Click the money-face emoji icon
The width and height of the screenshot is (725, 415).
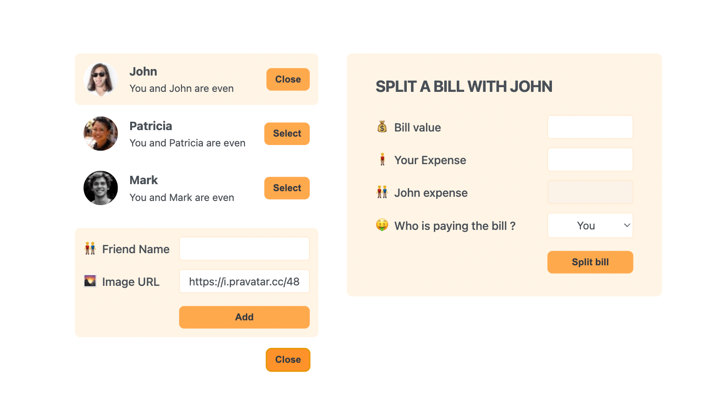382,225
